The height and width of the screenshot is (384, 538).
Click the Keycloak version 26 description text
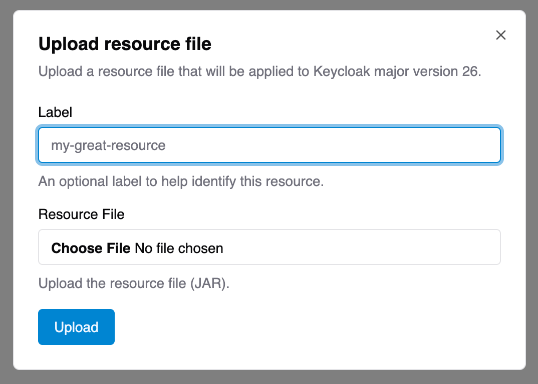(x=259, y=71)
